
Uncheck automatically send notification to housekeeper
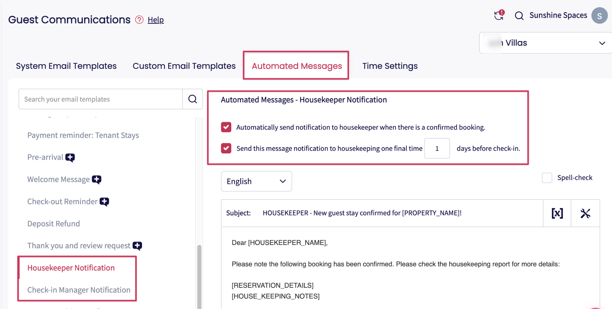226,127
